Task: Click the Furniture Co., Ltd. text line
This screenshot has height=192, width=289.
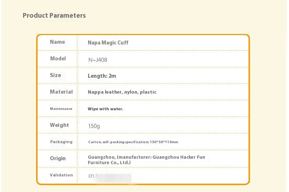Action: tap(109, 162)
